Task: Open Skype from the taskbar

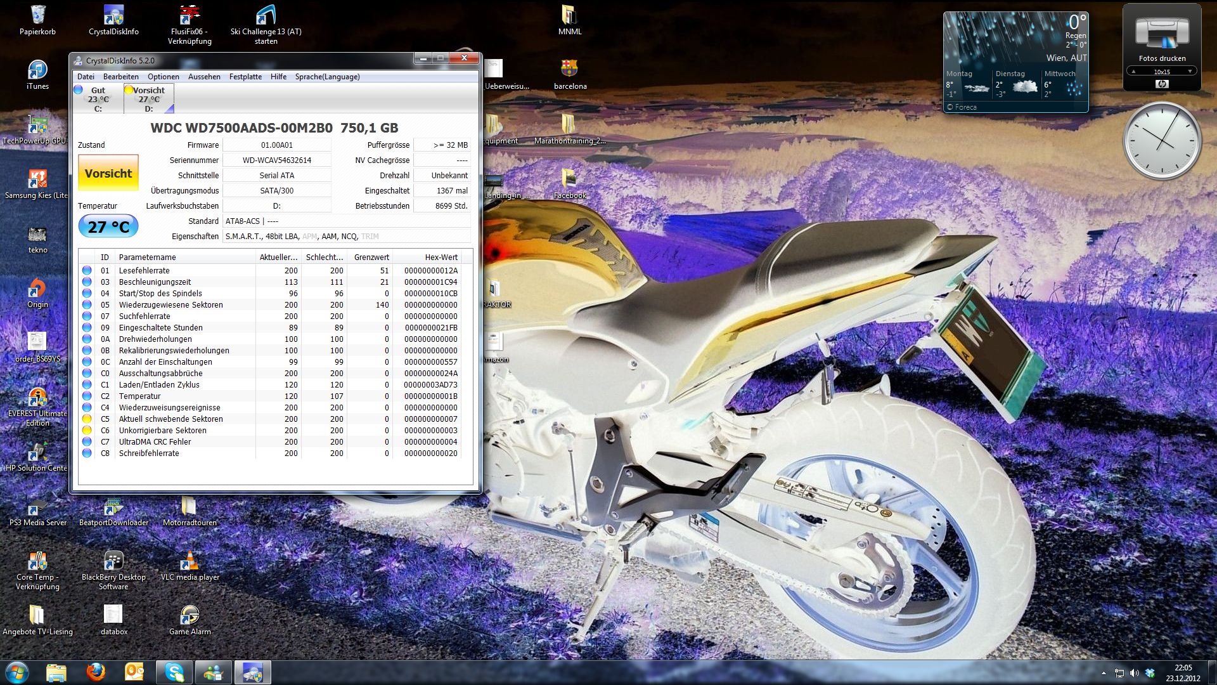Action: (x=174, y=672)
